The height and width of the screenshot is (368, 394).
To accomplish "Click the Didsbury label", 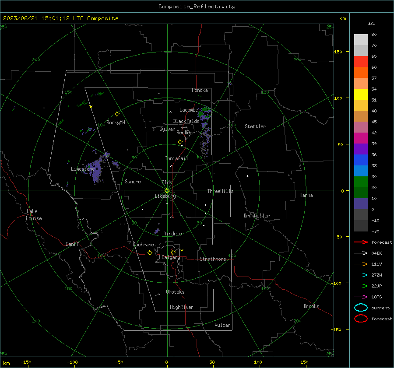I will 165,196.
